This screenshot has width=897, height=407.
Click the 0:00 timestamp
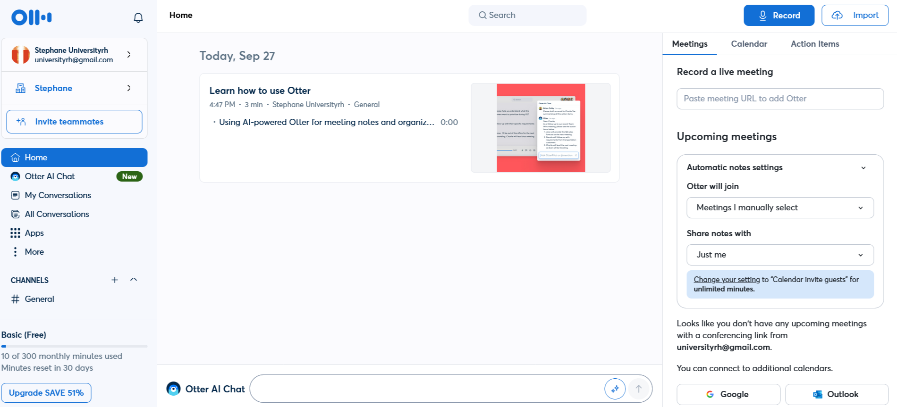(x=449, y=122)
